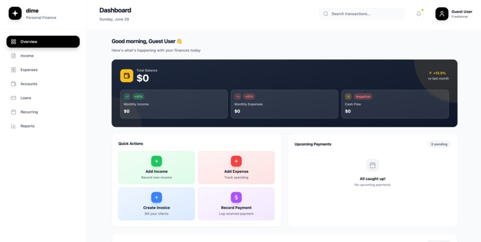Viewport: 481px width, 242px height.
Task: Click the Income document icon
Action: [x=14, y=56]
